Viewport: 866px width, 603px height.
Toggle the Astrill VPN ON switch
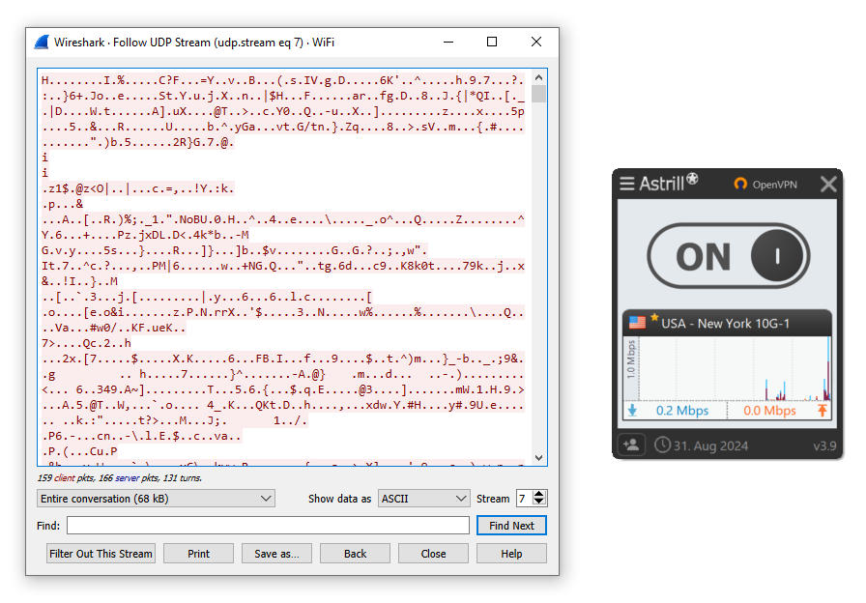(729, 256)
